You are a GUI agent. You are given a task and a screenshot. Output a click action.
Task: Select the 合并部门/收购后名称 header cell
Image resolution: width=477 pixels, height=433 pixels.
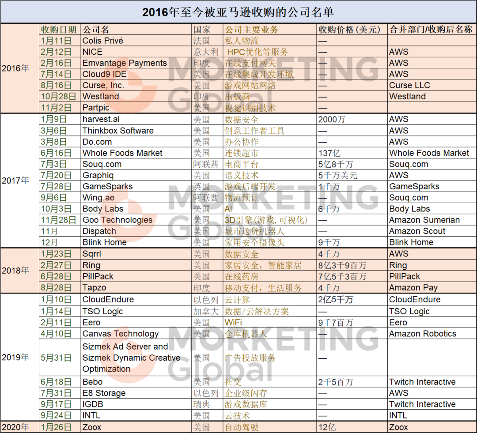coord(432,30)
